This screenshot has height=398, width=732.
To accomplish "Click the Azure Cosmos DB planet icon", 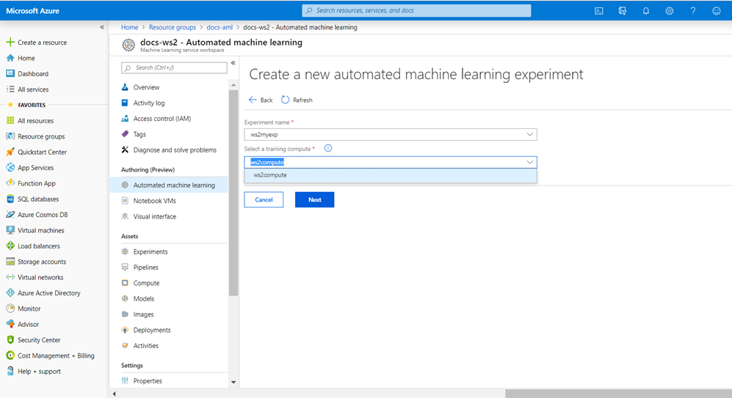I will [x=10, y=214].
